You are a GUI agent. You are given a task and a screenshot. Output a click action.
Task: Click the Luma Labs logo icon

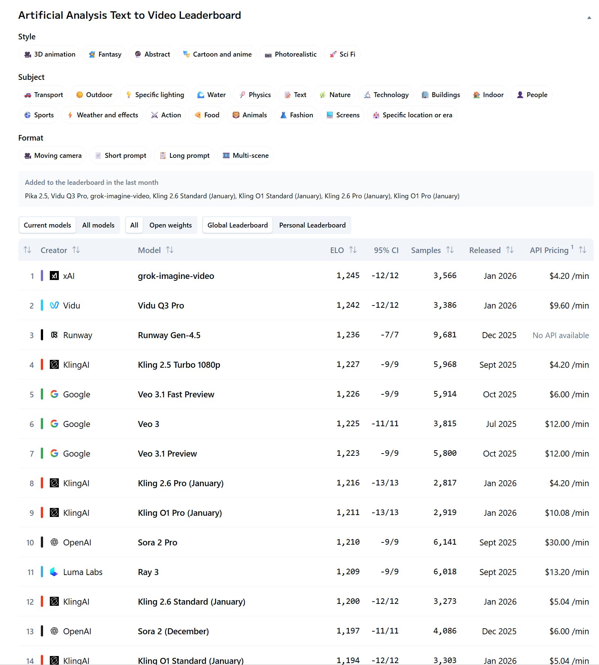tap(54, 572)
